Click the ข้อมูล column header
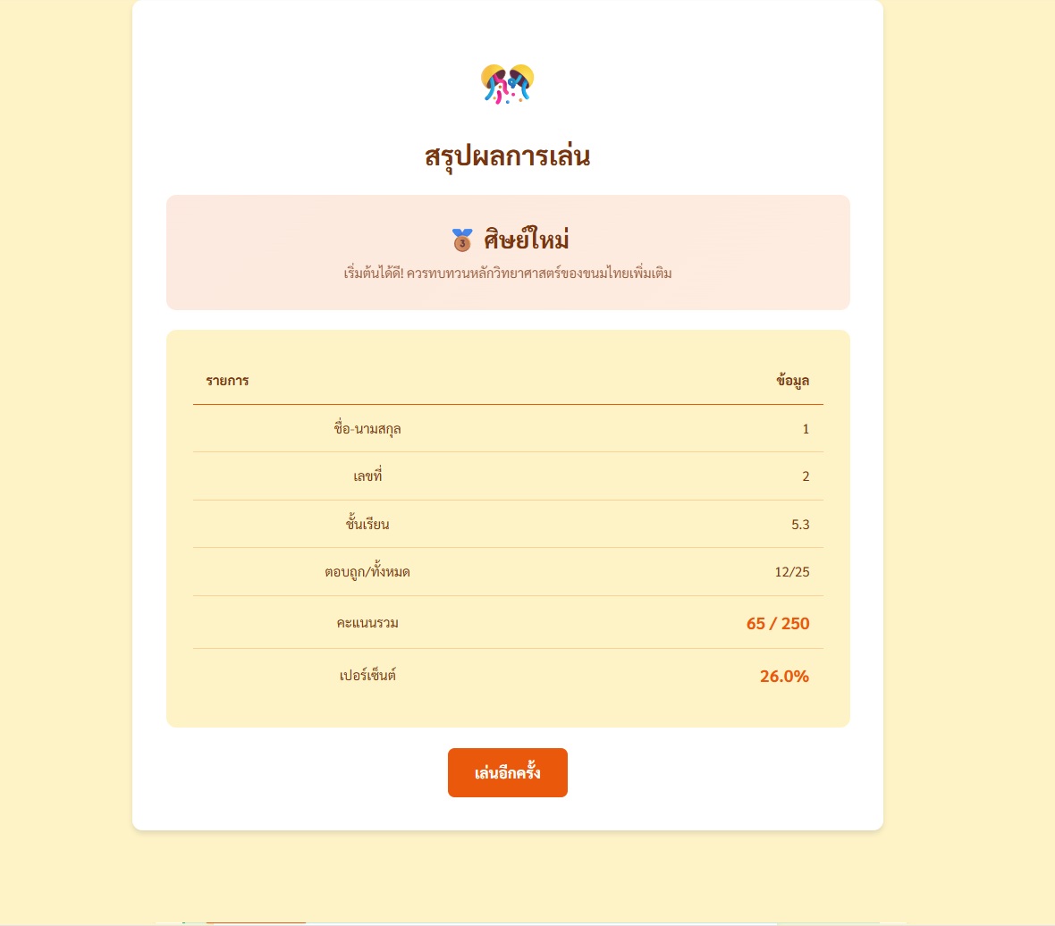This screenshot has height=926, width=1055. [792, 381]
